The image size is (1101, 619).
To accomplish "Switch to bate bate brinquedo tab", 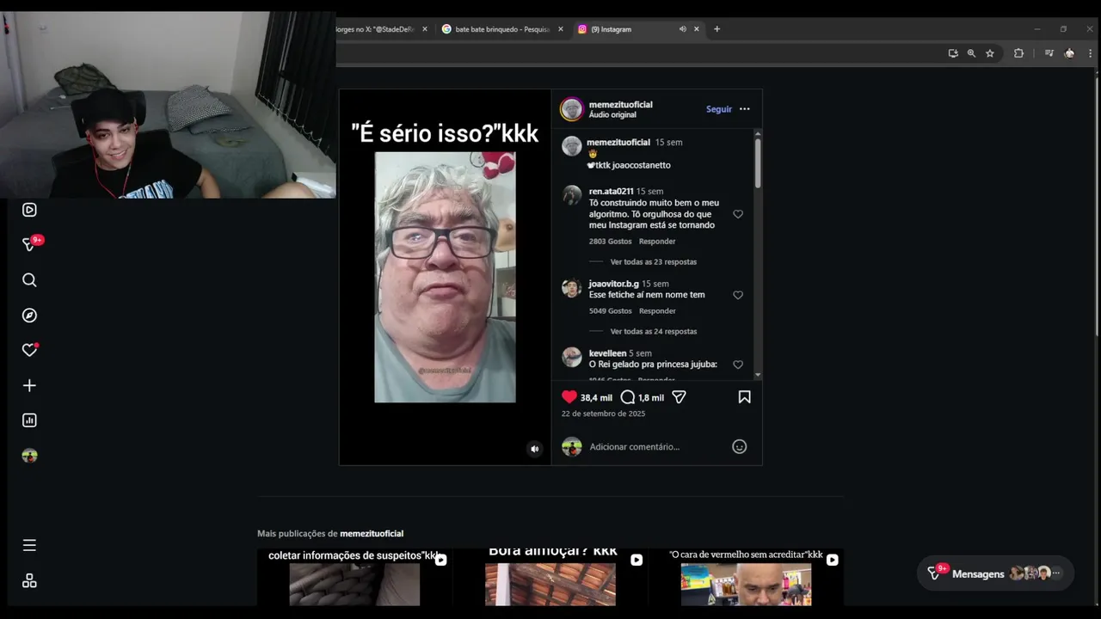I will 502,29.
